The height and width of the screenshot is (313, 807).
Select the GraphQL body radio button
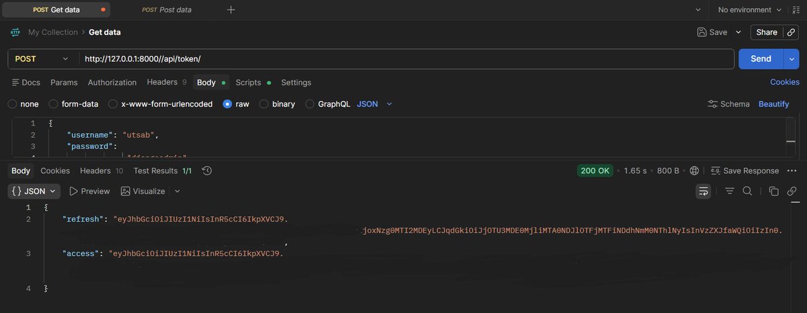pyautogui.click(x=310, y=104)
